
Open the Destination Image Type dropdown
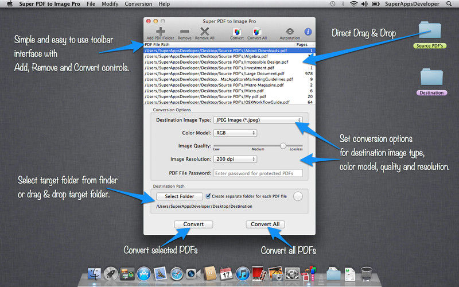258,120
